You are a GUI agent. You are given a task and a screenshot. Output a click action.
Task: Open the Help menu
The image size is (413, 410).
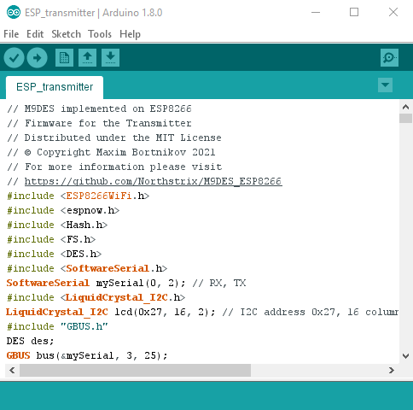point(130,34)
